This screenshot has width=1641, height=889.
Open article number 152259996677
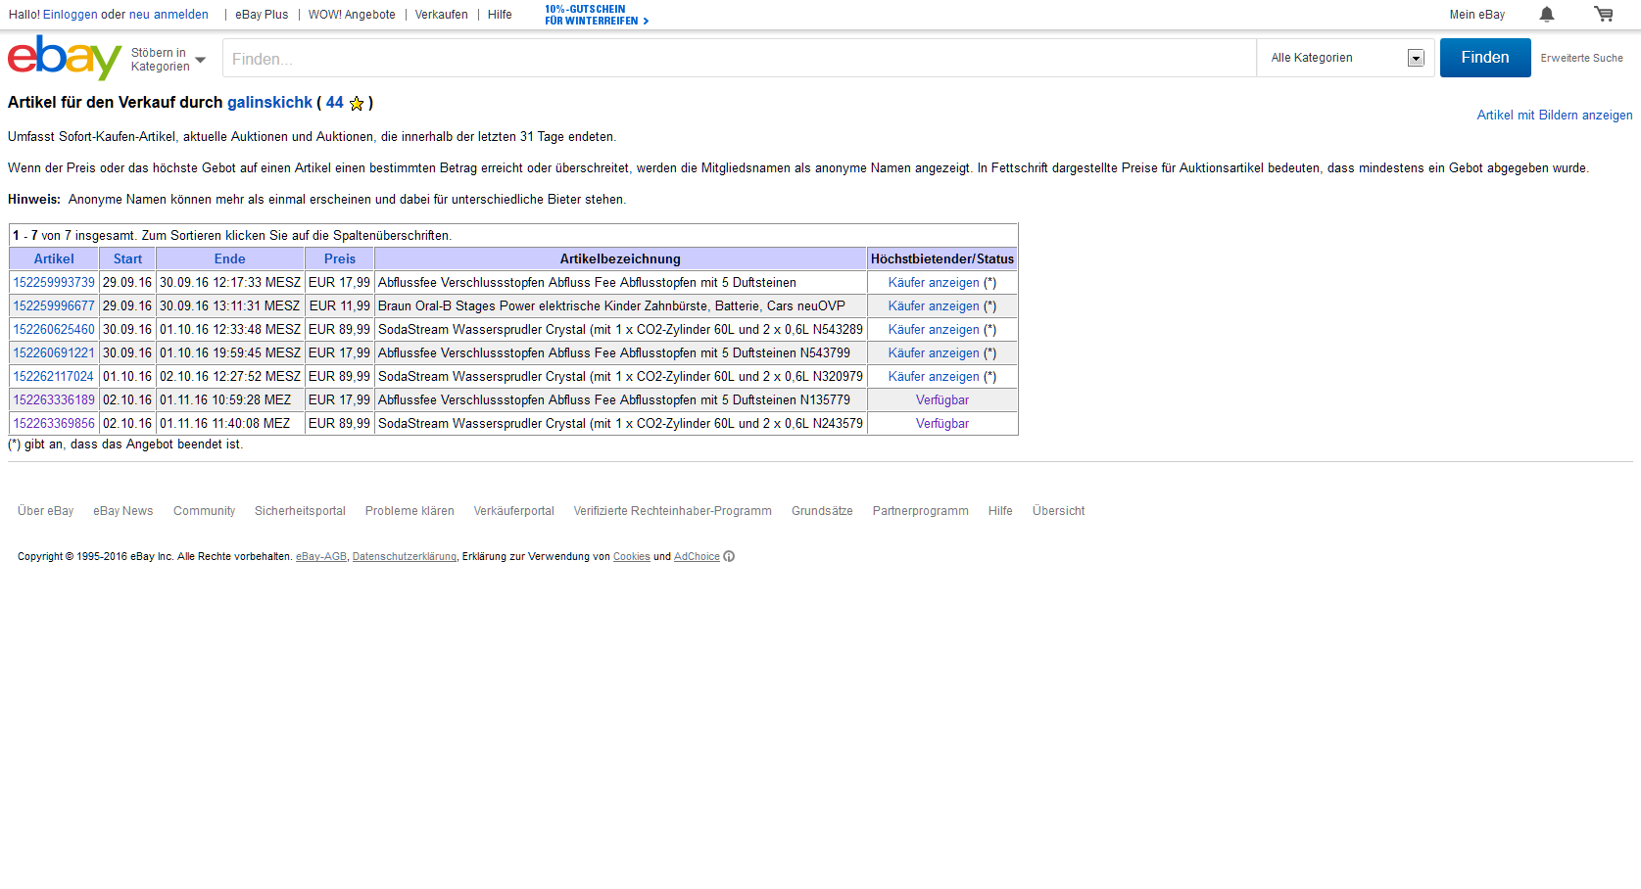(54, 306)
